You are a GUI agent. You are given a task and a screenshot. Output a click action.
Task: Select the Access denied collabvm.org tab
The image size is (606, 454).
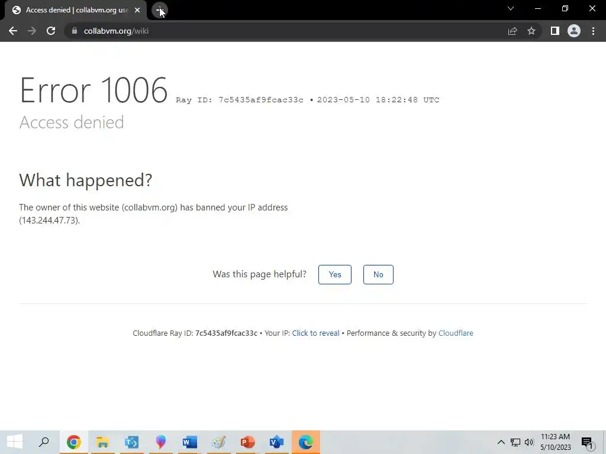click(76, 10)
